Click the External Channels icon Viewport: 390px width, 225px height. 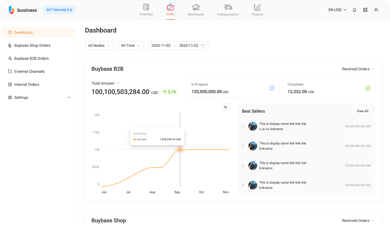pyautogui.click(x=10, y=72)
